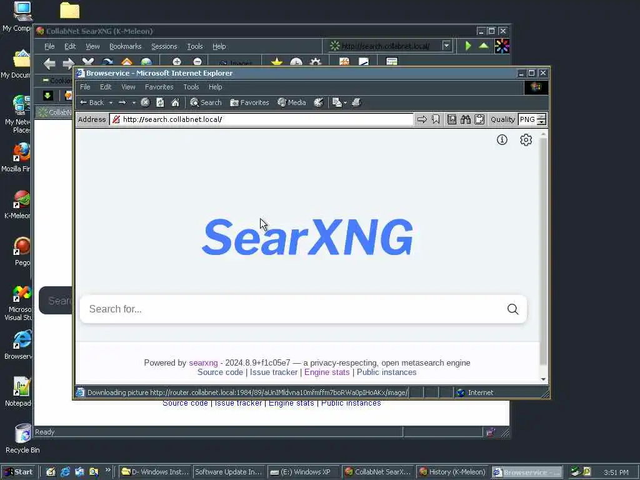Open Engine stats link in IE window

coord(327,372)
